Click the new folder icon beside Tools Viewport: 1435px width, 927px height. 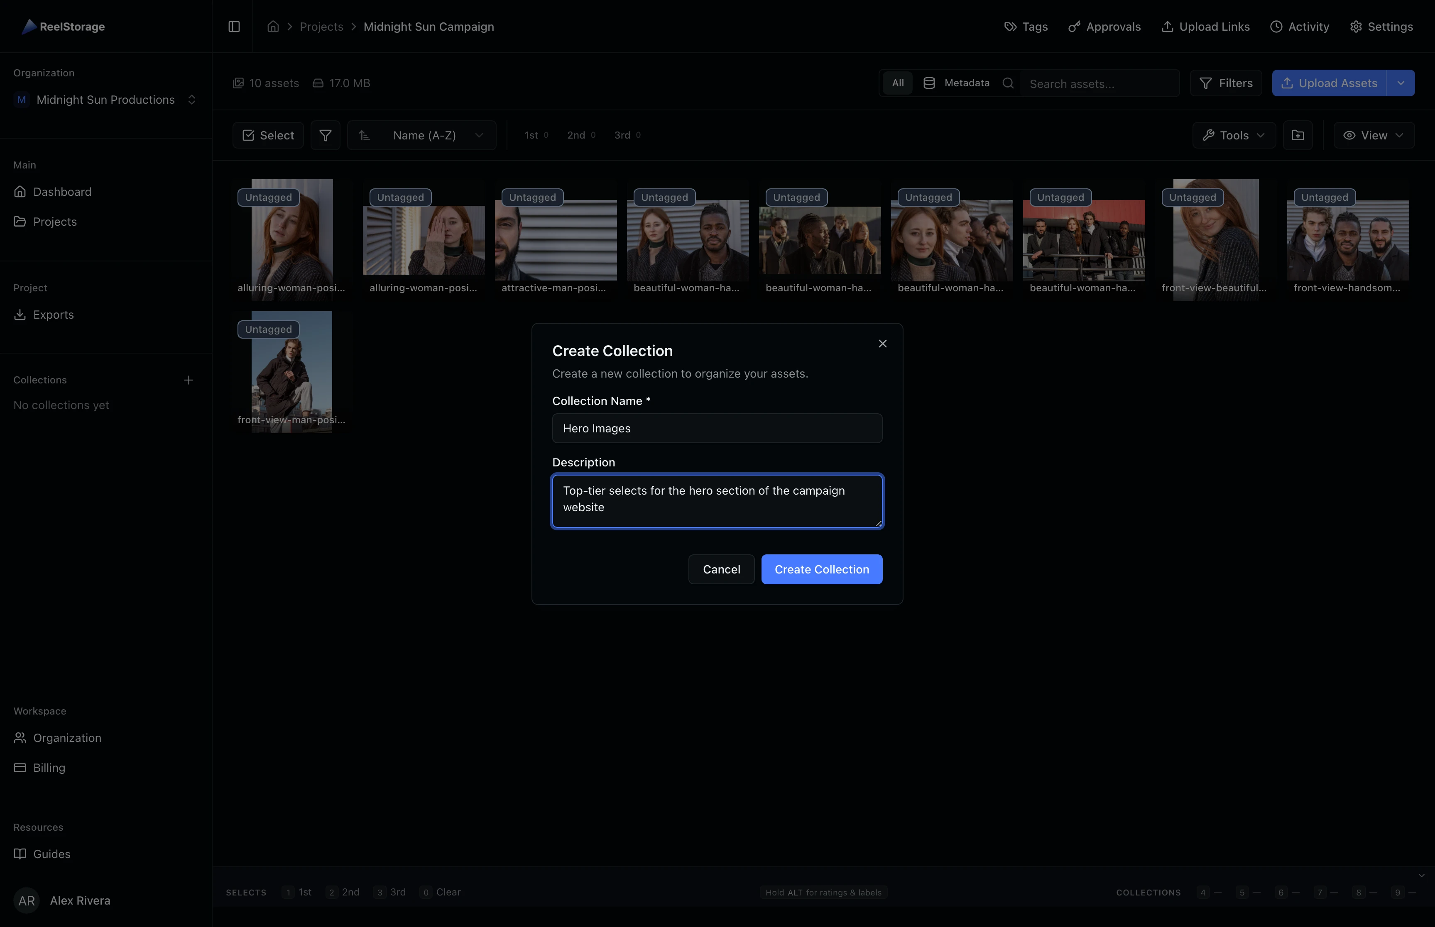coord(1298,135)
